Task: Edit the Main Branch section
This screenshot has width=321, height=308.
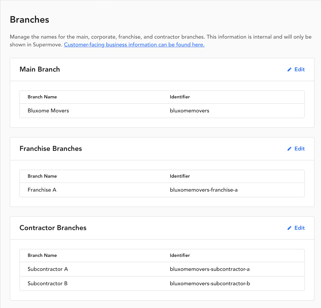Action: point(296,69)
